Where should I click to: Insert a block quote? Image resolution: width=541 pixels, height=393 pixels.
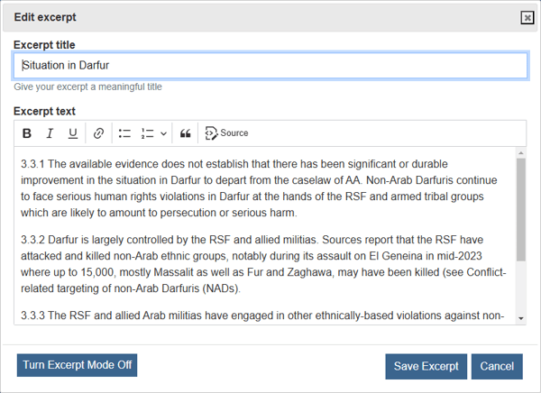click(185, 133)
